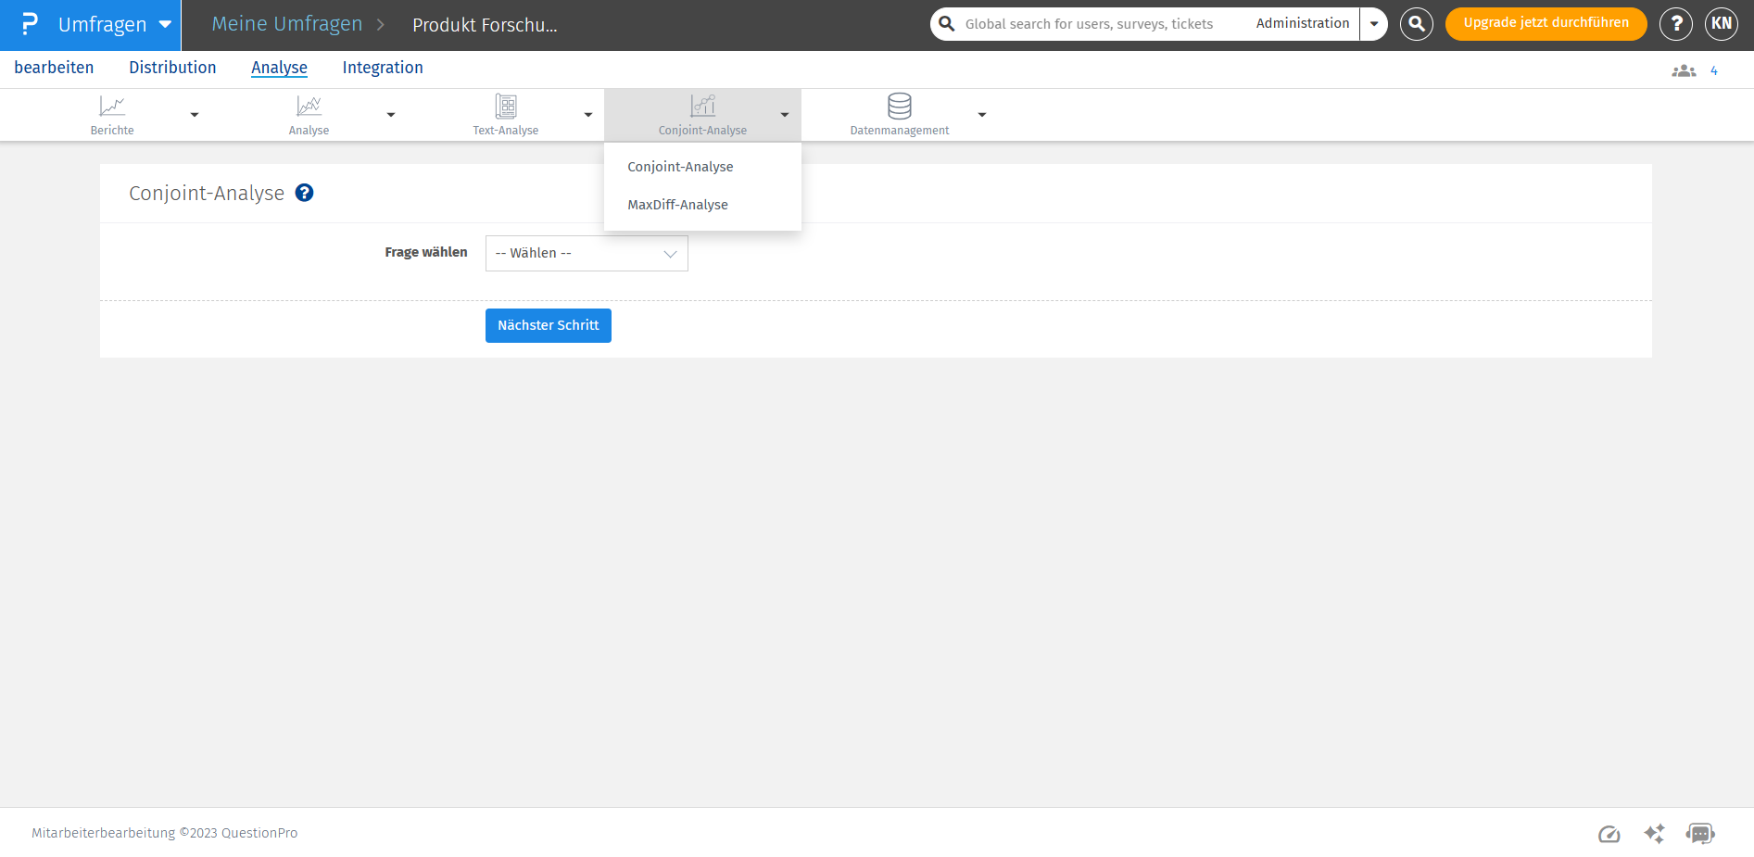Expand the Administration search scope arrow
This screenshot has height=857, width=1754.
click(x=1374, y=24)
